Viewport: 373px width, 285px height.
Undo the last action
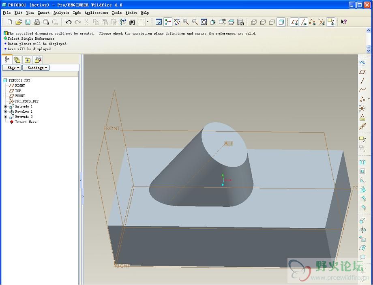(x=69, y=22)
